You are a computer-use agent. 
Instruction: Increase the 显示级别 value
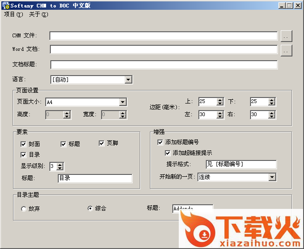(60, 165)
